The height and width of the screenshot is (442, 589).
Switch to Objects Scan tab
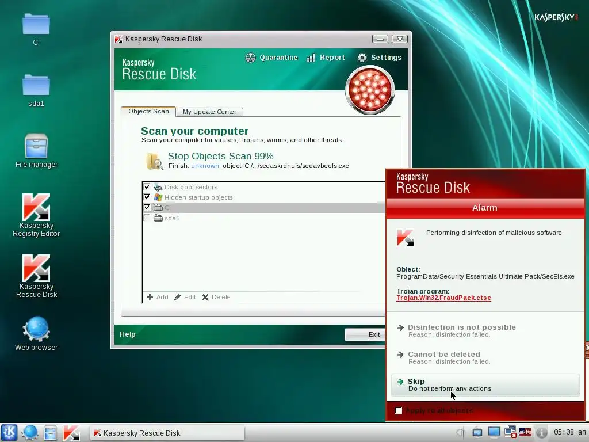[148, 111]
